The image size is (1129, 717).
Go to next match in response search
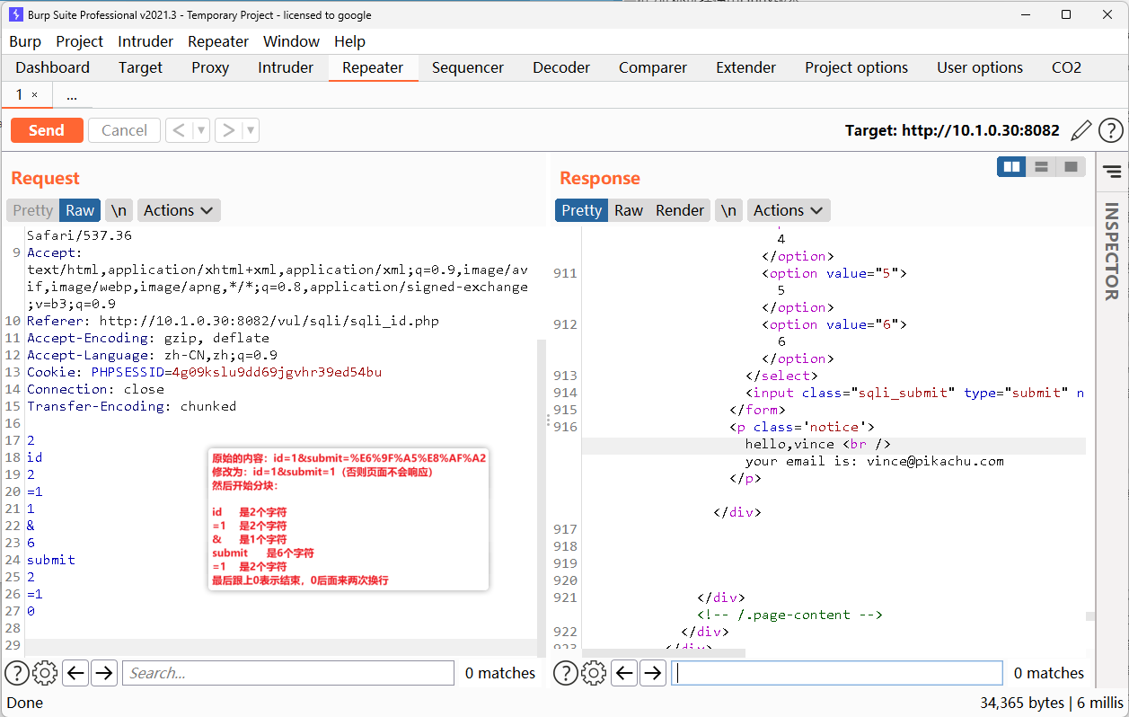tap(653, 673)
